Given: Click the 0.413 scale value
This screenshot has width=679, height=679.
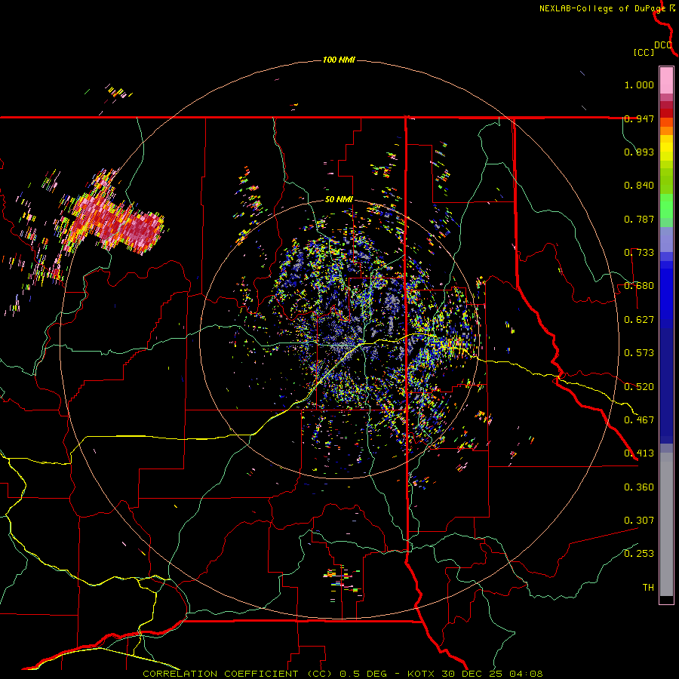Looking at the screenshot, I should tap(639, 453).
